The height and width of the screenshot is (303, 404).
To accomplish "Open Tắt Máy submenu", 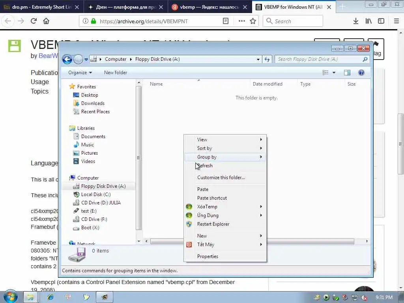I will pos(225,245).
